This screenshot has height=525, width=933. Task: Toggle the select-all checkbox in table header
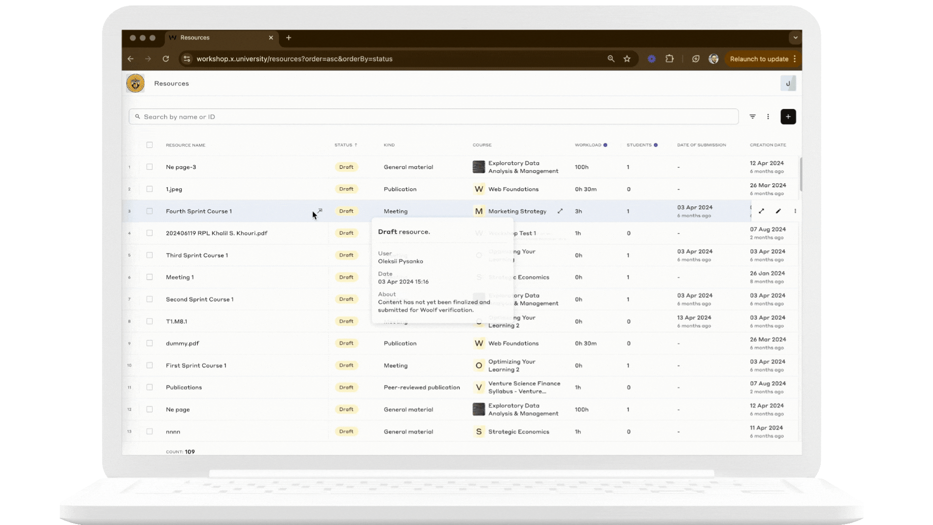(x=149, y=145)
